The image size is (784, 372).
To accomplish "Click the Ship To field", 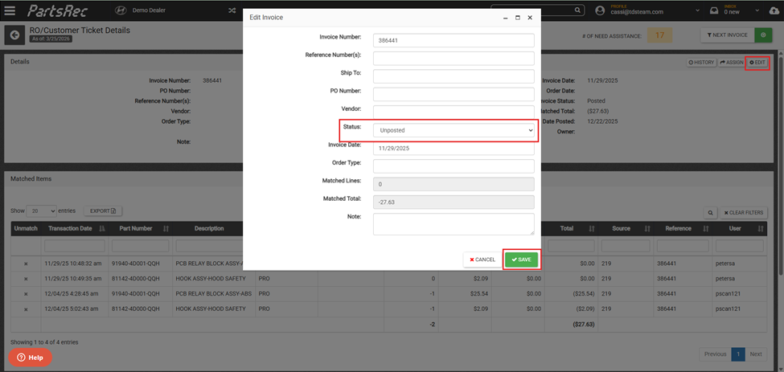I will 454,76.
